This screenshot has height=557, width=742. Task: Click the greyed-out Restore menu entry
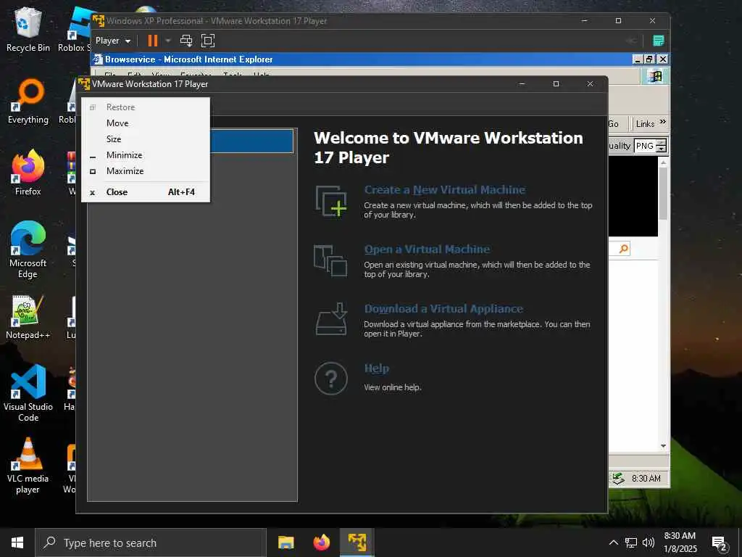click(146, 107)
